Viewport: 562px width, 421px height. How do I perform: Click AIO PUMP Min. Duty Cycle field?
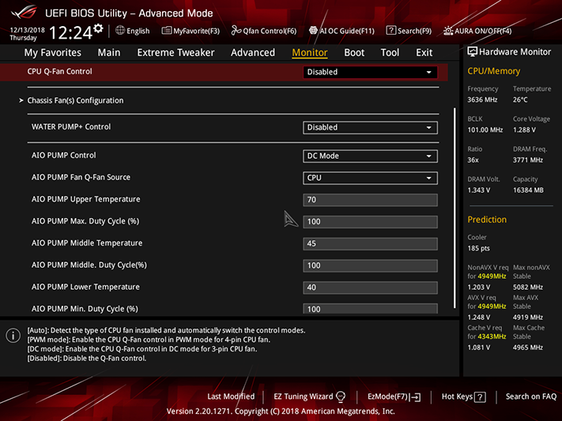tap(370, 309)
